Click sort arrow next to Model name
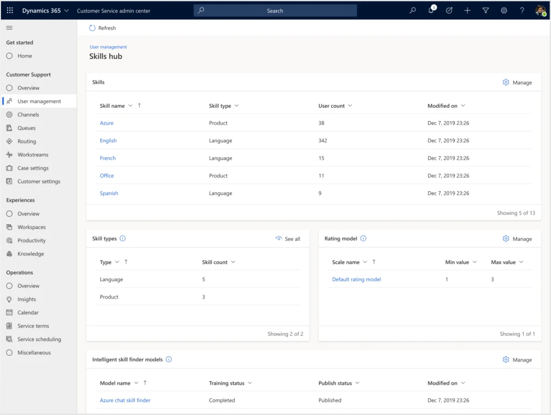The height and width of the screenshot is (415, 551). pos(145,383)
